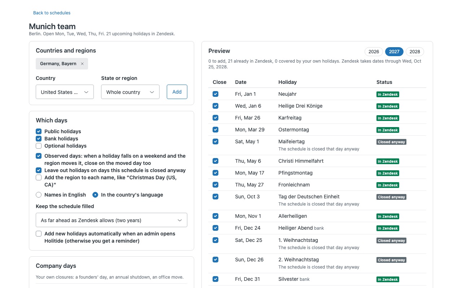Click the date cell Mon, Nov 1
This screenshot has height=288, width=462.
coord(248,216)
